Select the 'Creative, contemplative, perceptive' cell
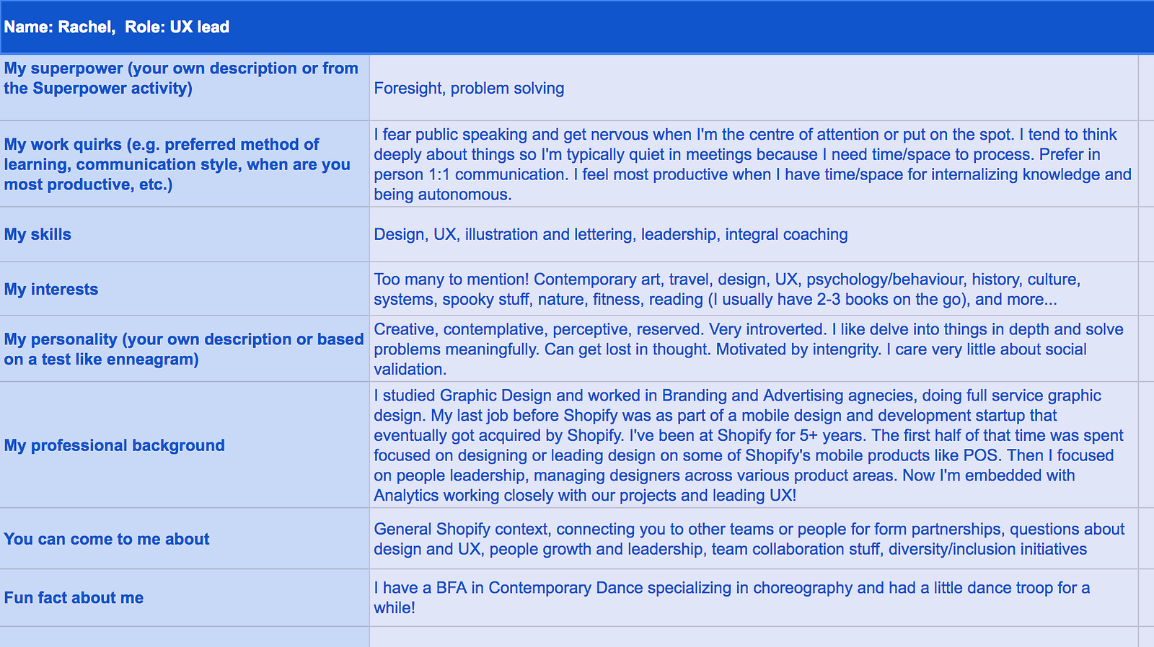The height and width of the screenshot is (647, 1154). (754, 349)
